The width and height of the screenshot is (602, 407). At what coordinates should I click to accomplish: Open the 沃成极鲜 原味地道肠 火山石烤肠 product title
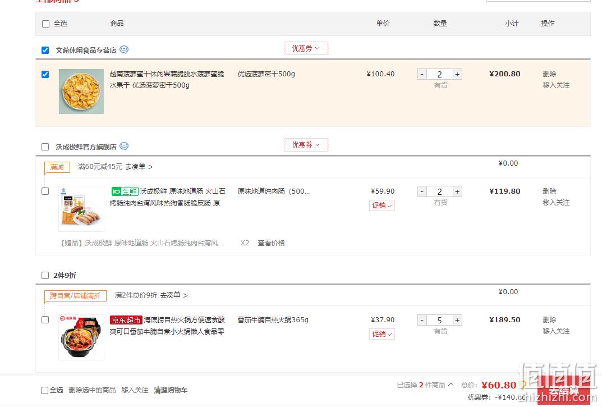click(x=168, y=197)
